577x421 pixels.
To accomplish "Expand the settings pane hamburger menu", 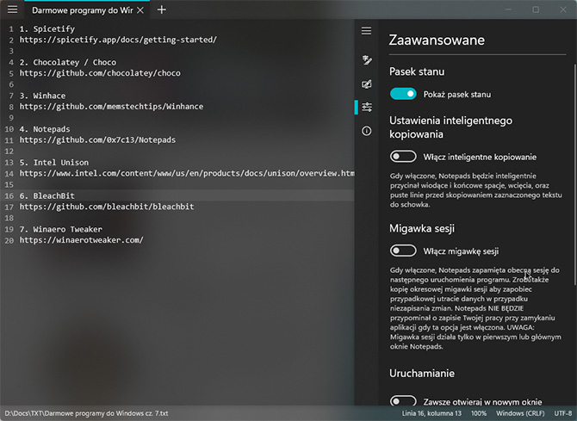I will [366, 31].
